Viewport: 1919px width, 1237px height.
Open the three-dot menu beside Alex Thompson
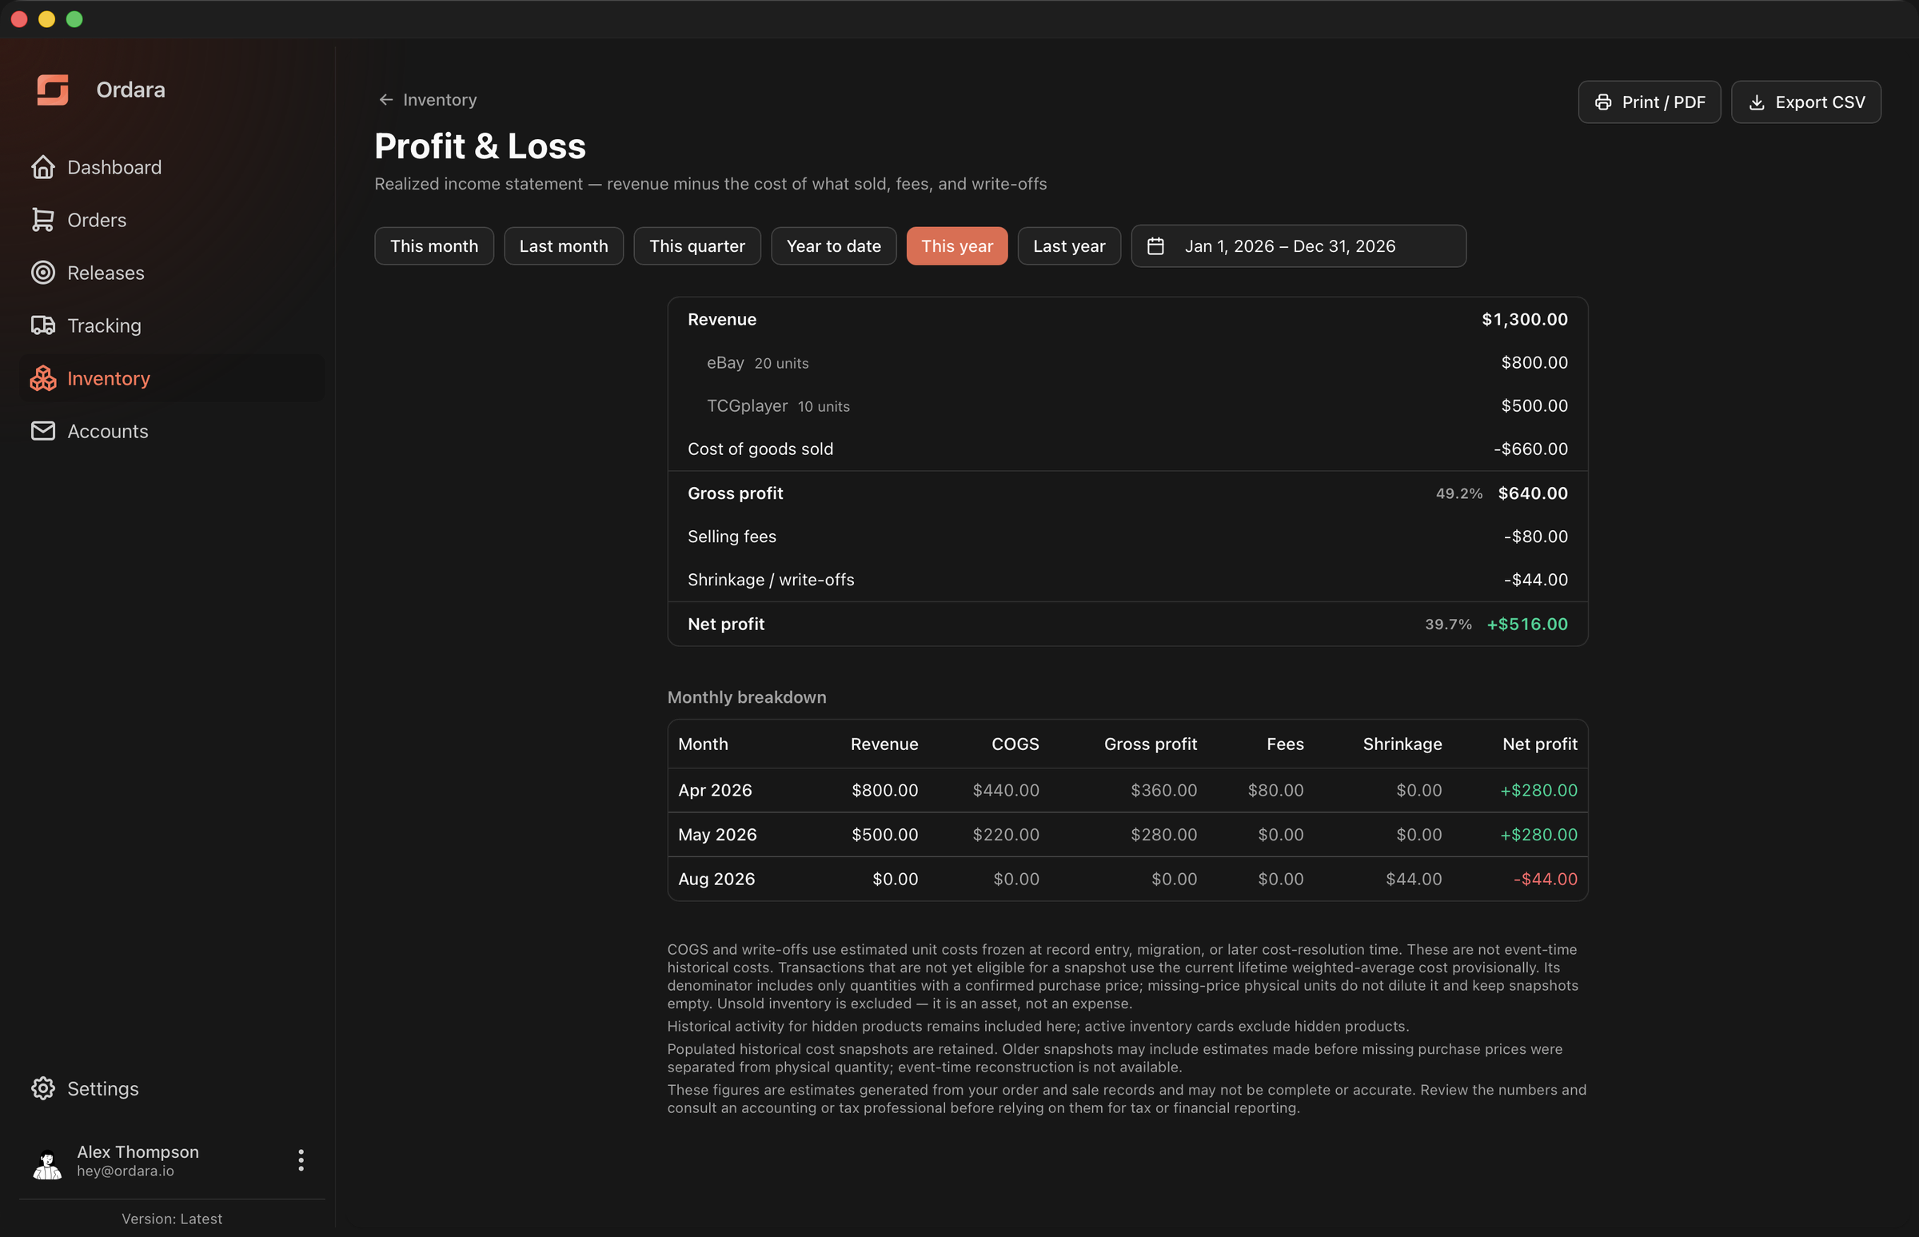click(x=301, y=1160)
